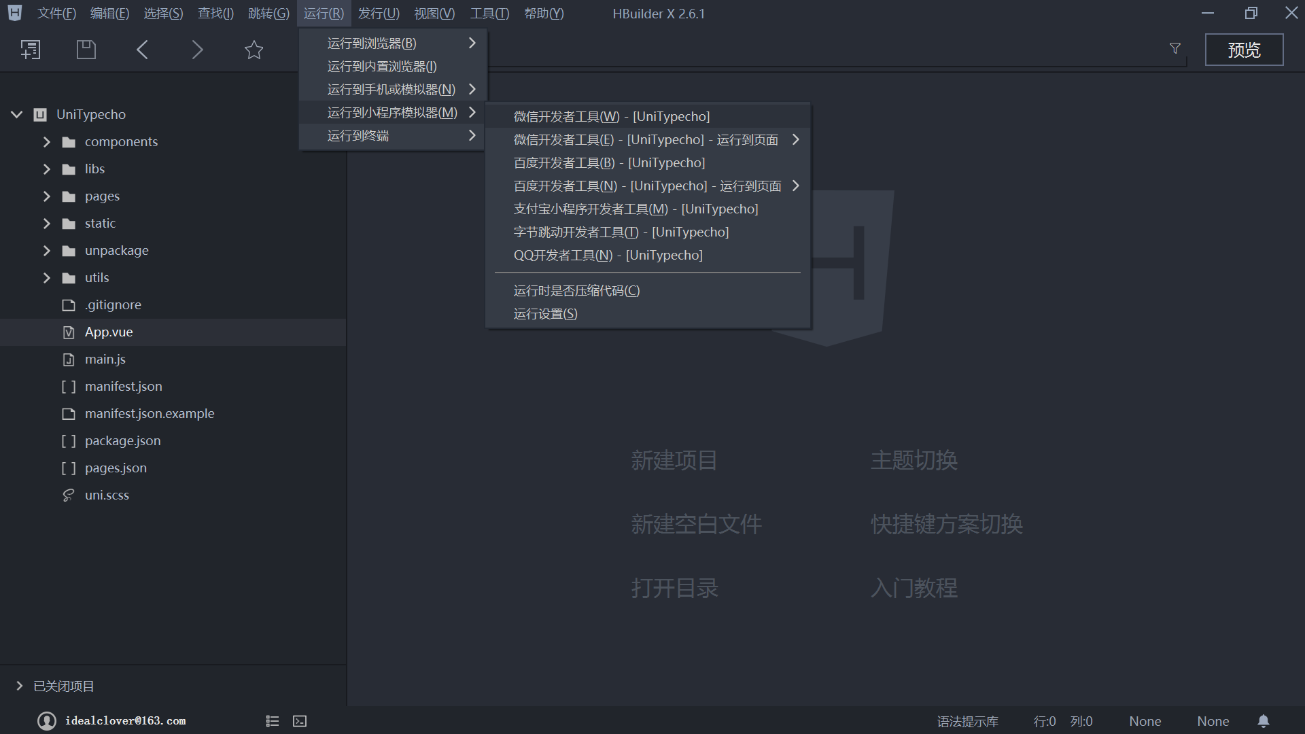Screen dimensions: 1305x734
Task: Open the terminal icon in status bar
Action: (x=300, y=721)
